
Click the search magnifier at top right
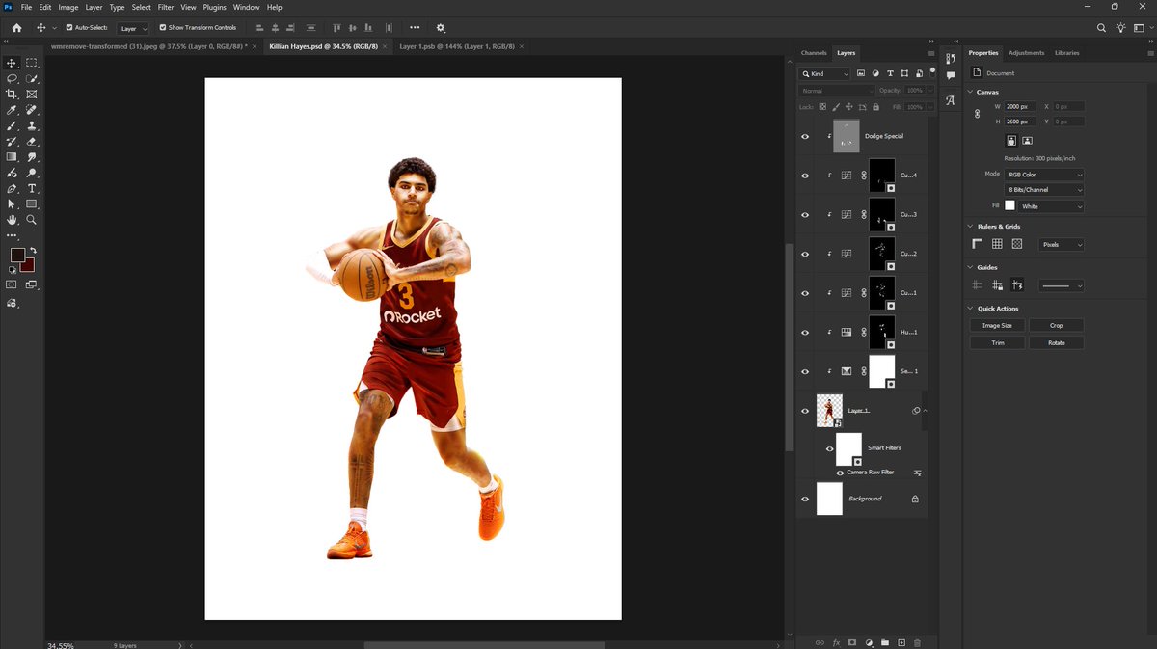pos(1101,28)
